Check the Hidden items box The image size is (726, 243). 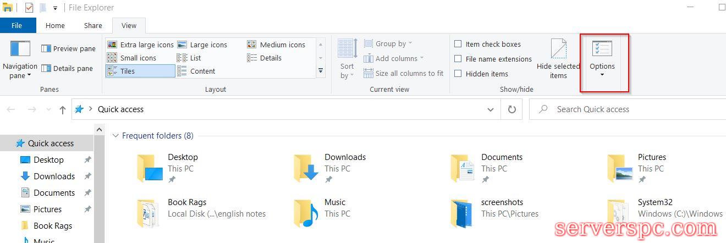[x=458, y=74]
